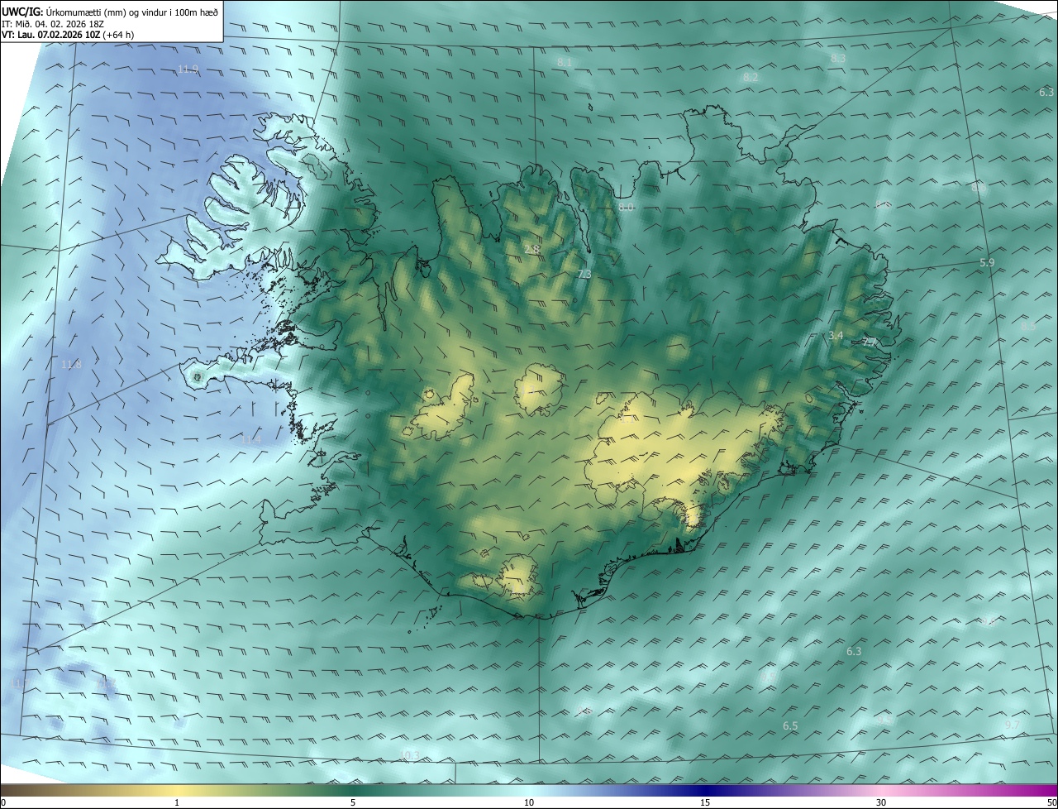This screenshot has height=809, width=1058.
Task: Click the 8.2 value label on the map
Action: coord(751,77)
